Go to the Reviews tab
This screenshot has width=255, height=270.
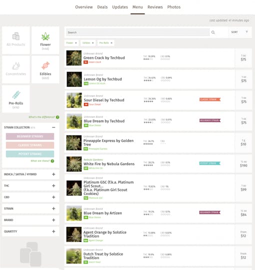(155, 7)
